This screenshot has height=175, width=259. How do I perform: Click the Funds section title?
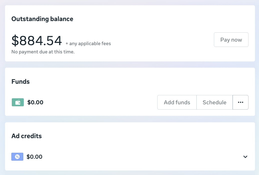coord(20,81)
